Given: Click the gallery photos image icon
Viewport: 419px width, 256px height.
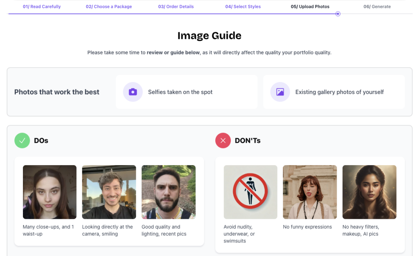Looking at the screenshot, I should [280, 92].
